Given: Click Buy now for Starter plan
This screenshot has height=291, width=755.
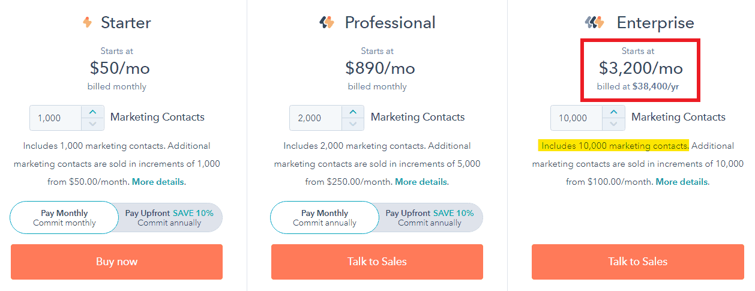Looking at the screenshot, I should coord(116,262).
